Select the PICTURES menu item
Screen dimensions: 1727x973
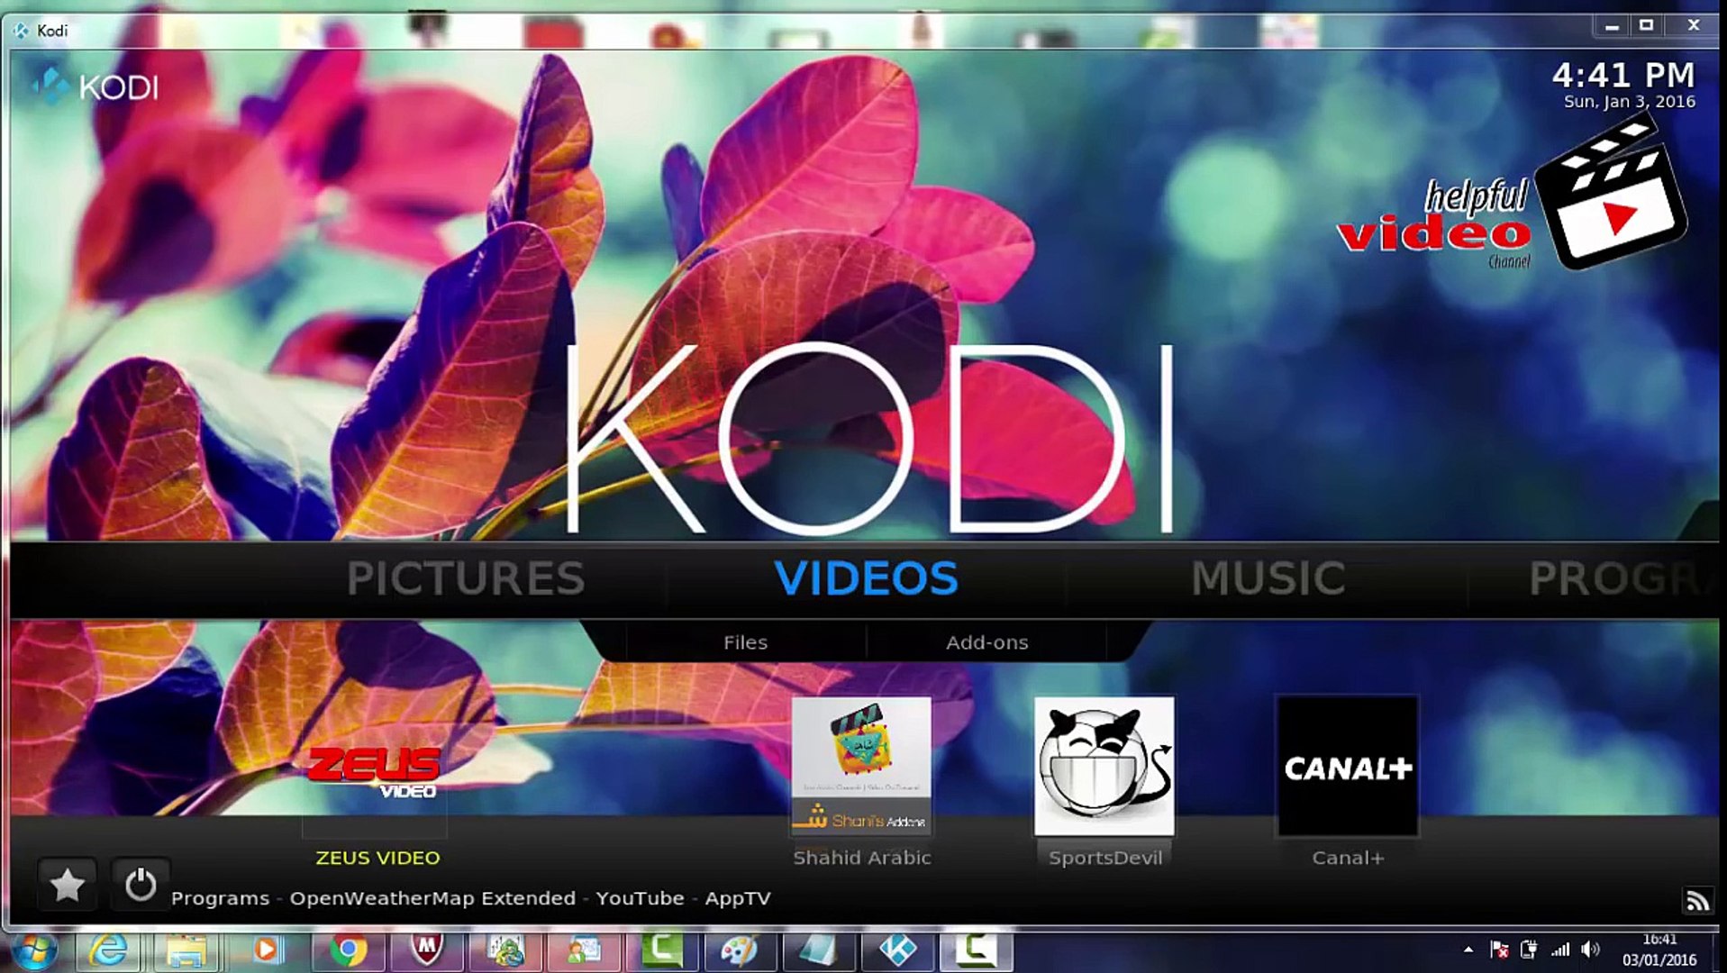[x=466, y=578]
